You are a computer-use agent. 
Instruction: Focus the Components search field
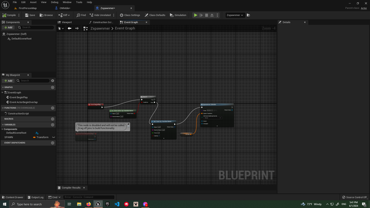pyautogui.click(x=35, y=27)
